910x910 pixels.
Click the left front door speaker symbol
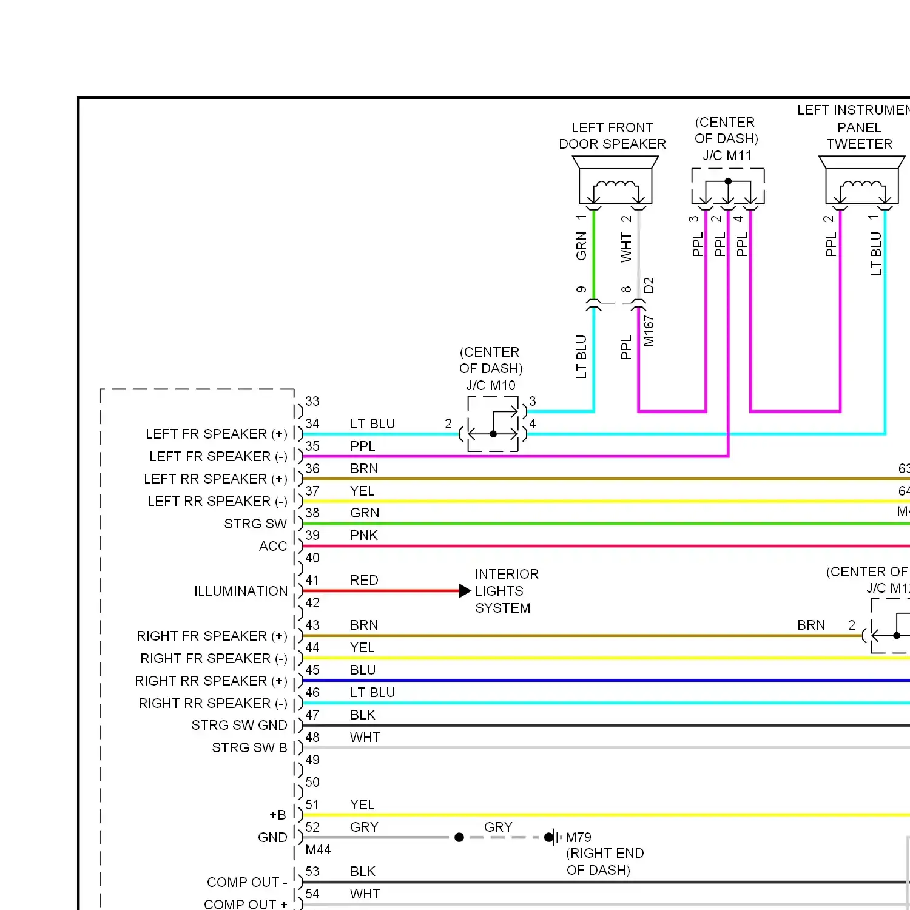point(615,181)
